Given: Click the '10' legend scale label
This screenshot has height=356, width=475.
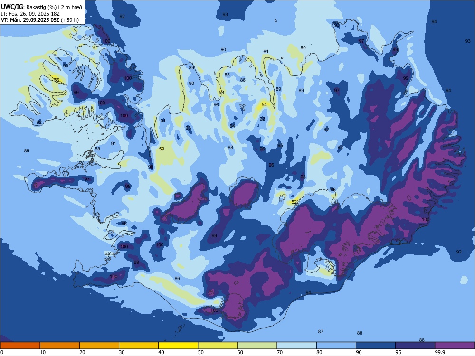Looking at the screenshot, I should (43, 352).
